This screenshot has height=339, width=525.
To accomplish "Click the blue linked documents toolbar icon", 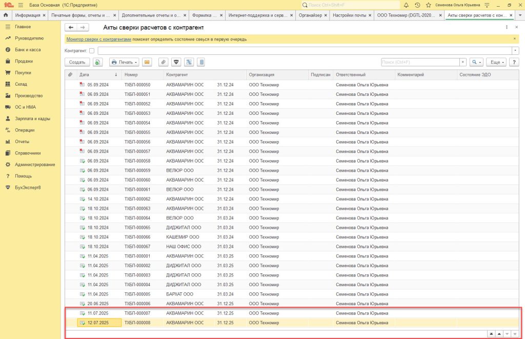I will (x=189, y=62).
